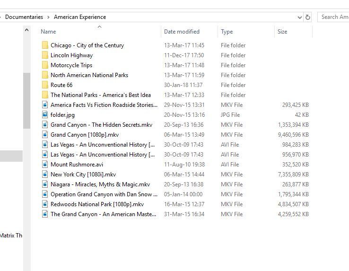Select the file name New York City [1080i].mkv
Screen dimensions: 349x271
coord(83,175)
